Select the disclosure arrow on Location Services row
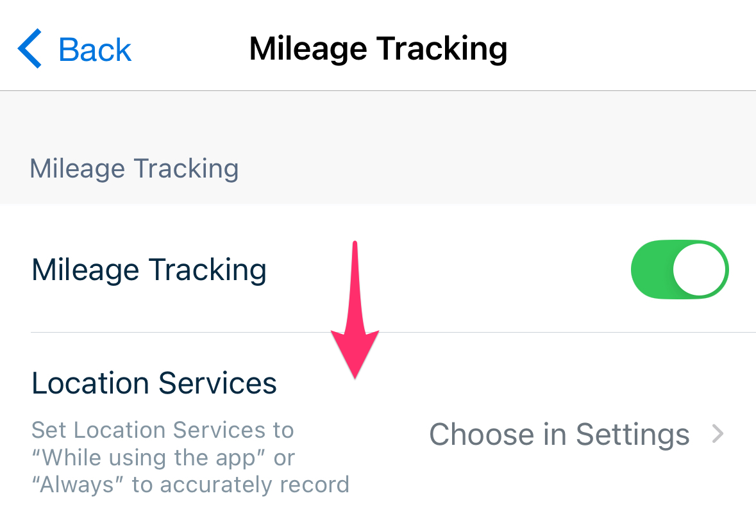756x532 pixels. click(718, 434)
